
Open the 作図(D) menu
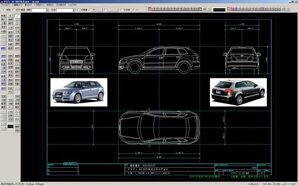pyautogui.click(x=39, y=5)
